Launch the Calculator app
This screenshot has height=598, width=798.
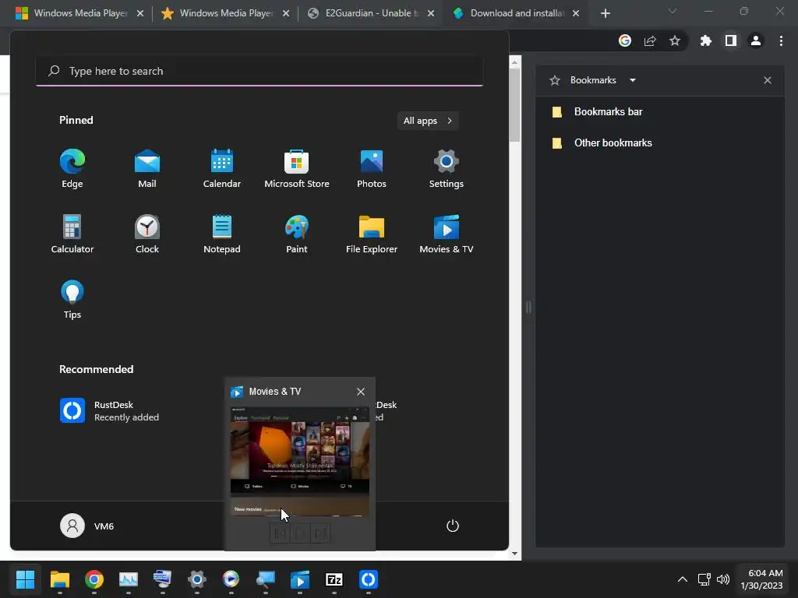click(72, 234)
